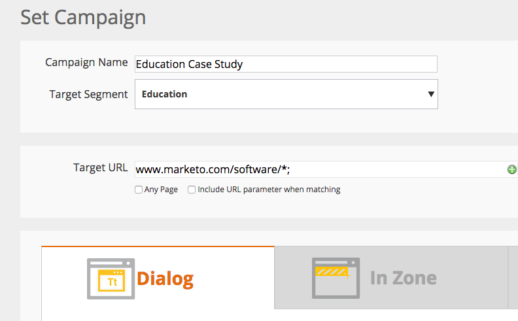
Task: Click the Dialog window icon
Action: click(111, 279)
